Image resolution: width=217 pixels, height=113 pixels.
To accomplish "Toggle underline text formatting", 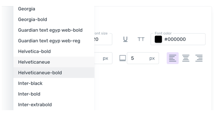I will point(125,39).
